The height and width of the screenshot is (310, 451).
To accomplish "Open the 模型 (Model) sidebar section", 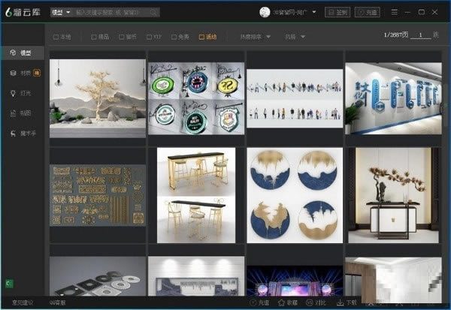I will pos(21,53).
